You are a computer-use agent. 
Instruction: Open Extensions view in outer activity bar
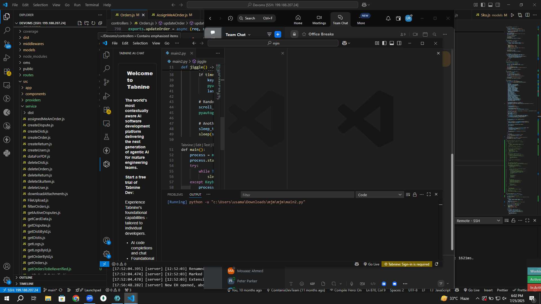pyautogui.click(x=7, y=71)
